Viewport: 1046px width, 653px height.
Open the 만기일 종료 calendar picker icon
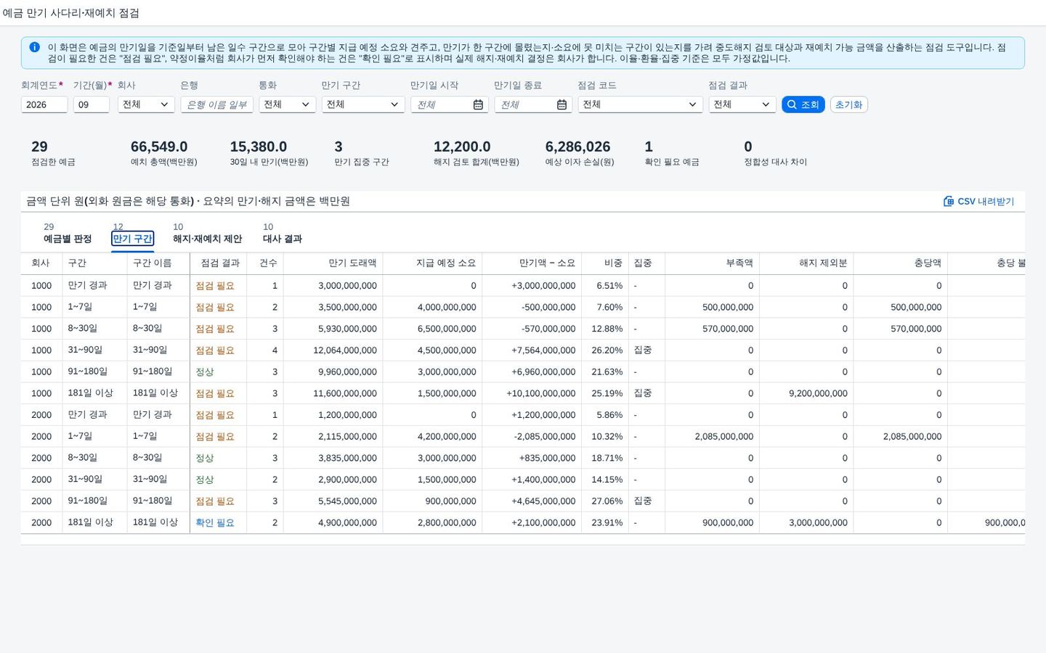(561, 104)
